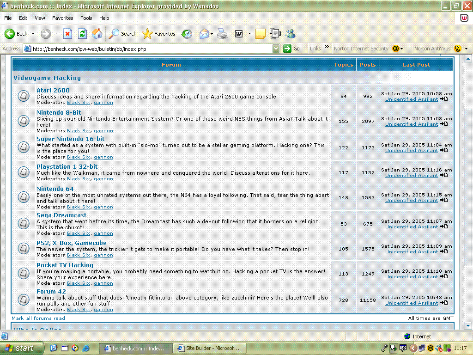
Task: Click moderator gannon in Forum 42 row
Action: 103,309
